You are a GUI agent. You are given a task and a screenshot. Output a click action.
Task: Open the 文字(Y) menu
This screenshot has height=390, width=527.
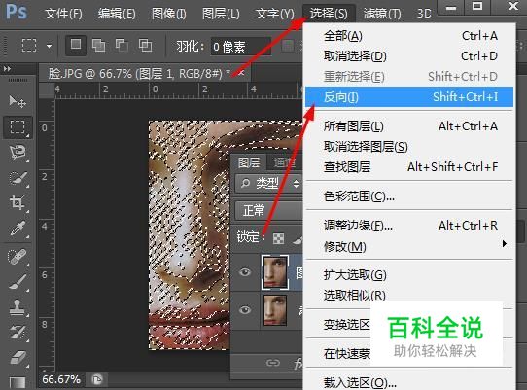coord(274,14)
